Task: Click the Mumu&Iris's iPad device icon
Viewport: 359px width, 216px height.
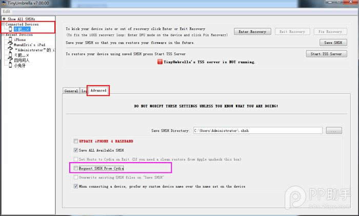Action: pos(10,45)
